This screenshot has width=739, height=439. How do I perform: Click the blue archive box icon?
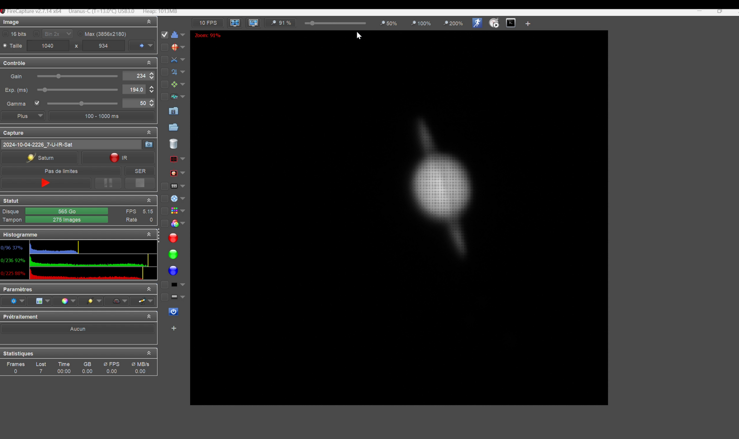click(173, 111)
